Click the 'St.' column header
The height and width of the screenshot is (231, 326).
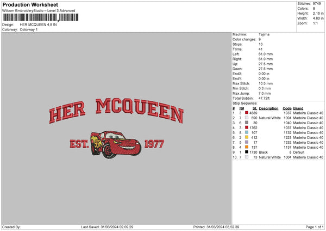(x=255, y=108)
